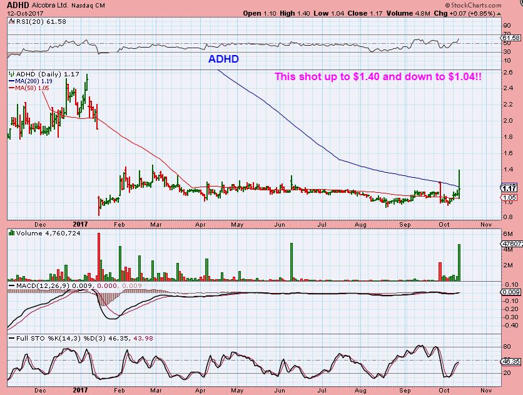Click the candlestick icon beside ADHD (Daily)
Image resolution: width=523 pixels, height=395 pixels.
pos(12,74)
